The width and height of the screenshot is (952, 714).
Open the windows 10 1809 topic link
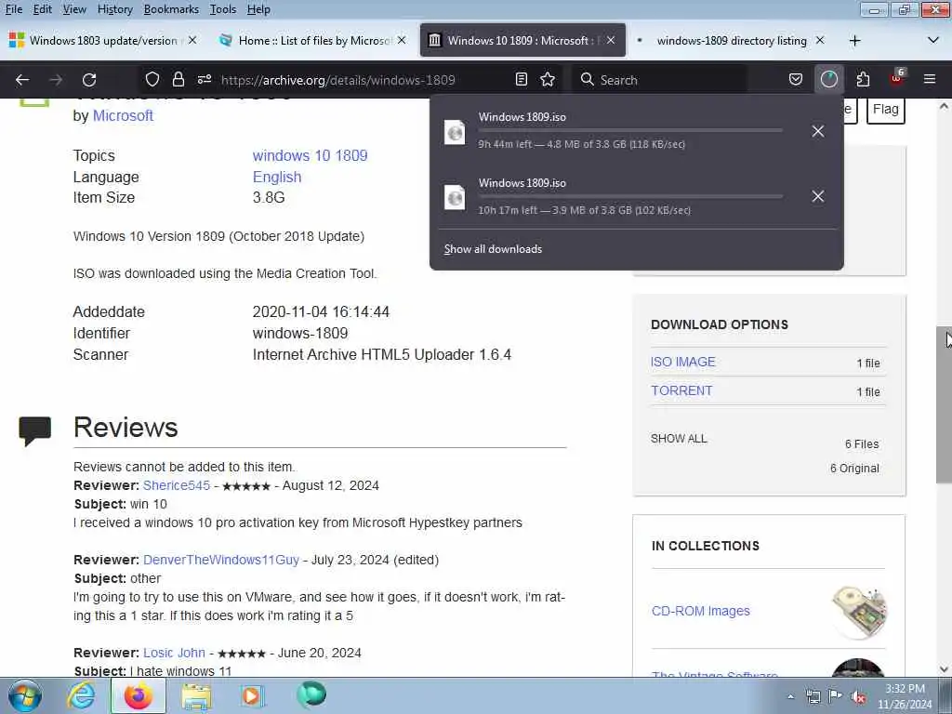pyautogui.click(x=310, y=155)
